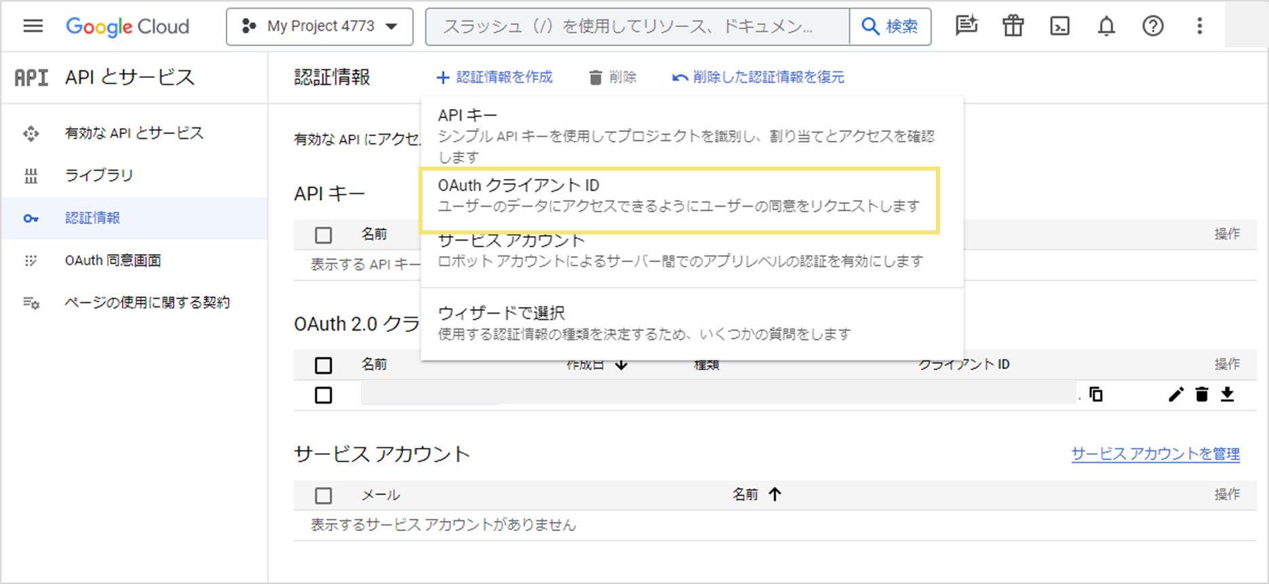Screen dimensions: 1269x584
Task: Select 認証情報 in the sidebar
Action: (x=134, y=218)
